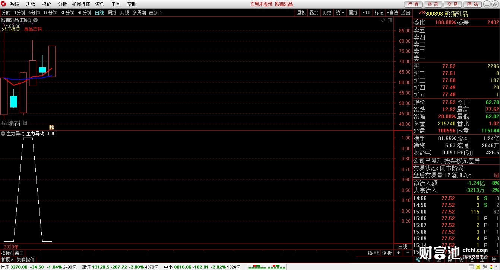This screenshot has width=500, height=270.
Task: Add stock via +自选 button
Action: tap(393, 13)
